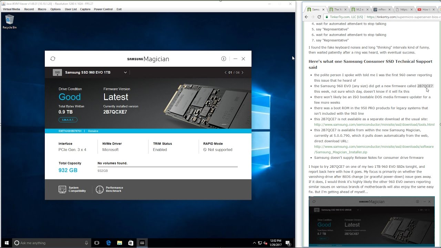Click Exit in iKVM menu bar
The height and width of the screenshot is (248, 441).
tap(119, 9)
